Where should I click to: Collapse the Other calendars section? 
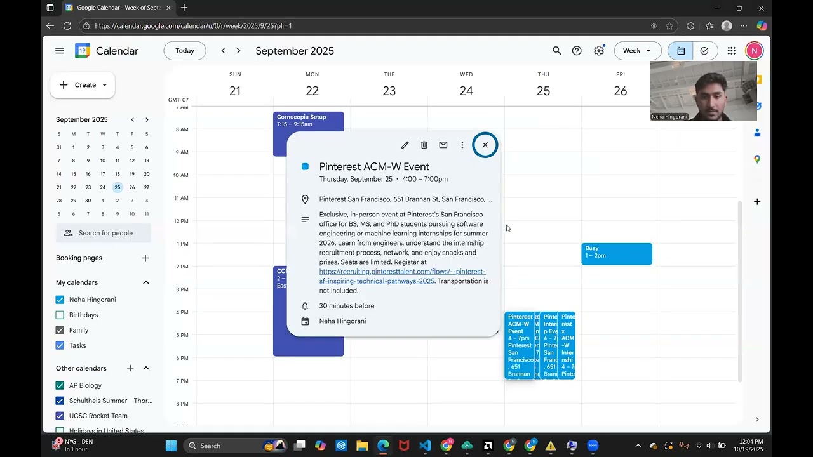(145, 368)
